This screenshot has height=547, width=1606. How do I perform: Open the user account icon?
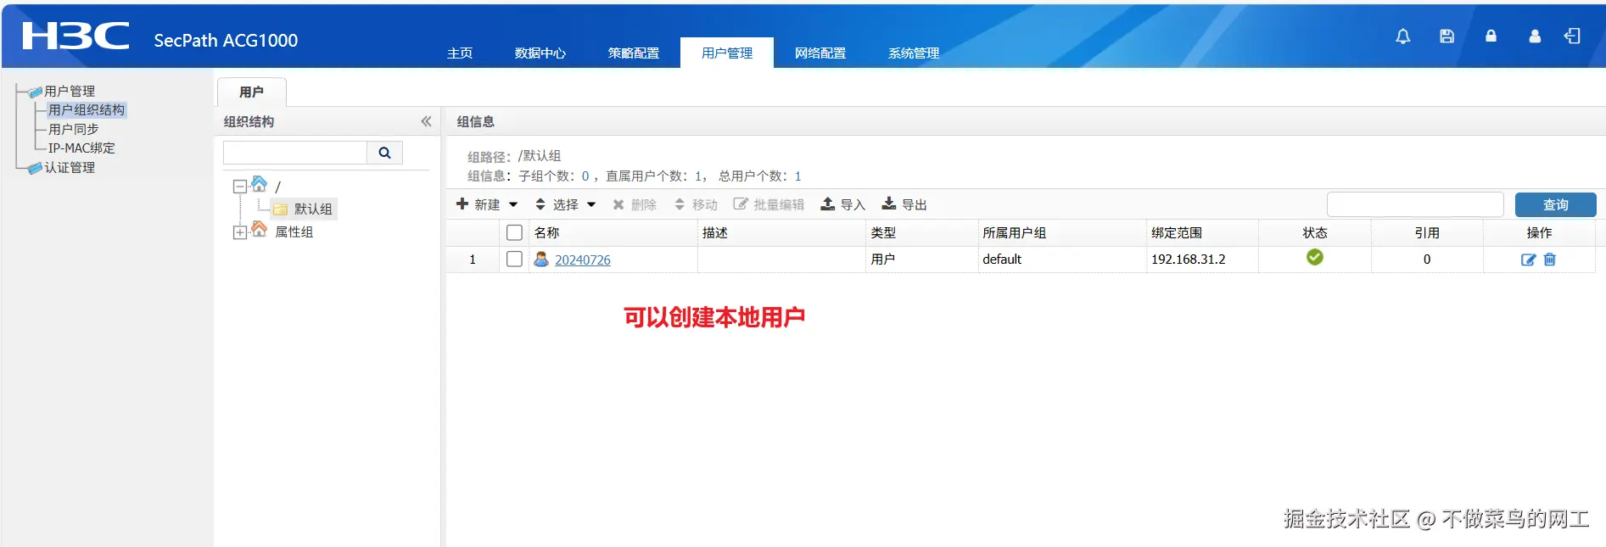[x=1535, y=36]
